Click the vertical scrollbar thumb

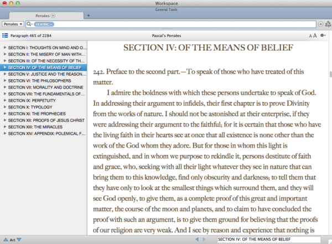pos(330,74)
